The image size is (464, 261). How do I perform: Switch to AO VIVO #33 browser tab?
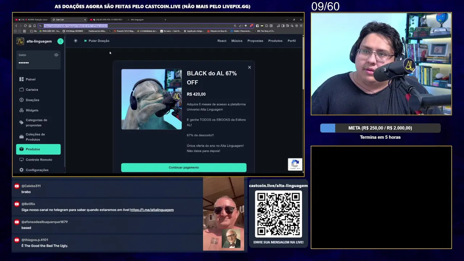click(106, 20)
